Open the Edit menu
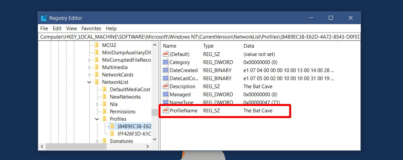Image resolution: width=403 pixels, height=160 pixels. click(57, 29)
